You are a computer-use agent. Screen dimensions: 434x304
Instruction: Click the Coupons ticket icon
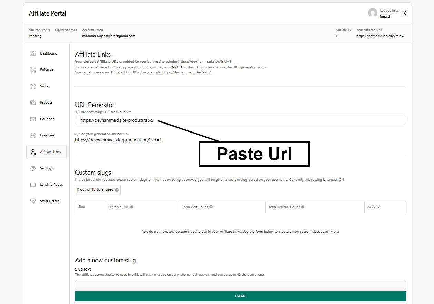point(33,119)
